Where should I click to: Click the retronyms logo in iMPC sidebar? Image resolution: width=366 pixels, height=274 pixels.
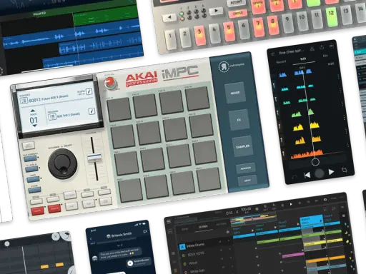[x=224, y=67]
